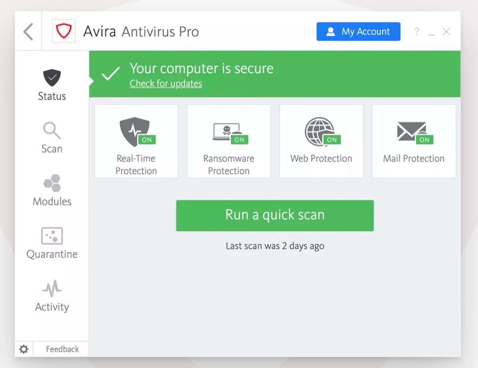Open My Account
The width and height of the screenshot is (478, 368).
point(358,31)
